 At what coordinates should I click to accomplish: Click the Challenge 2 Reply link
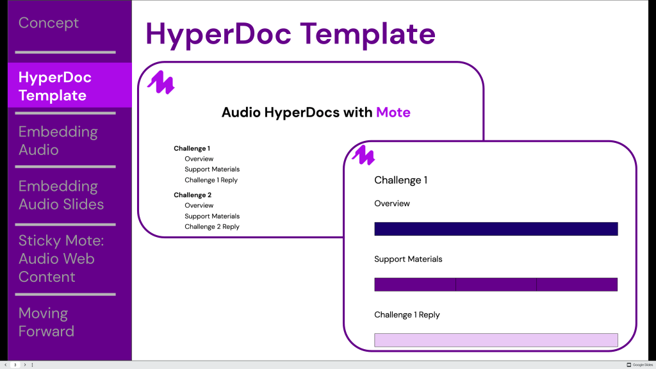[212, 226]
